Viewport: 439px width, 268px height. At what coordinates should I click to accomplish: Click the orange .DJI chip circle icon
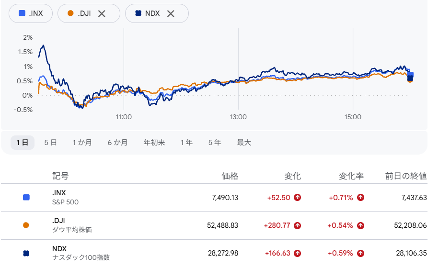point(70,13)
